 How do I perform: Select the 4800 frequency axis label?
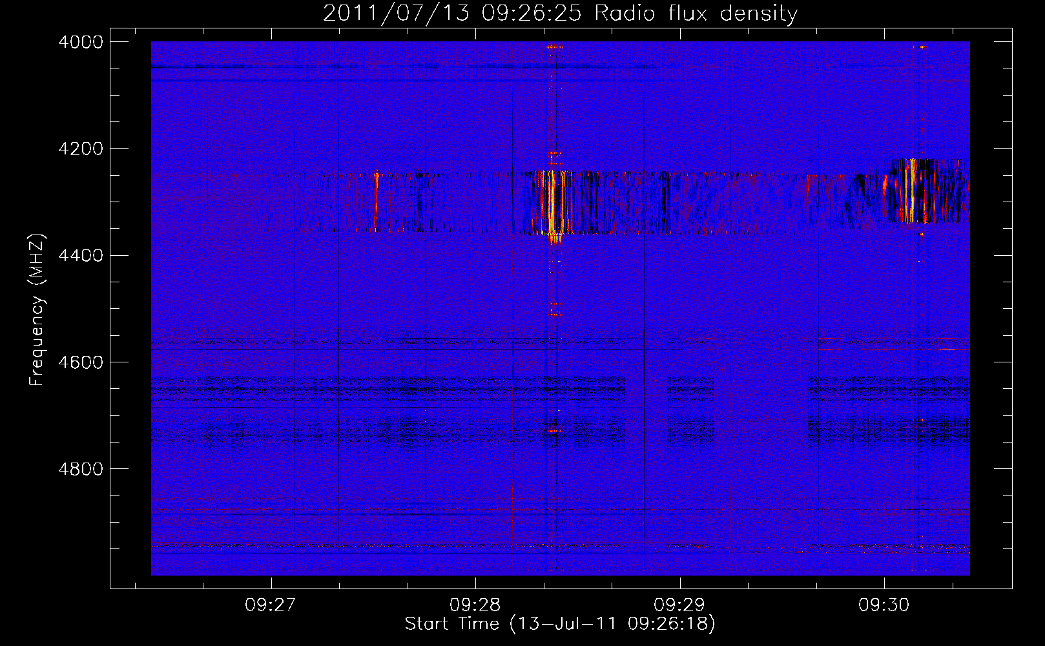click(x=81, y=468)
